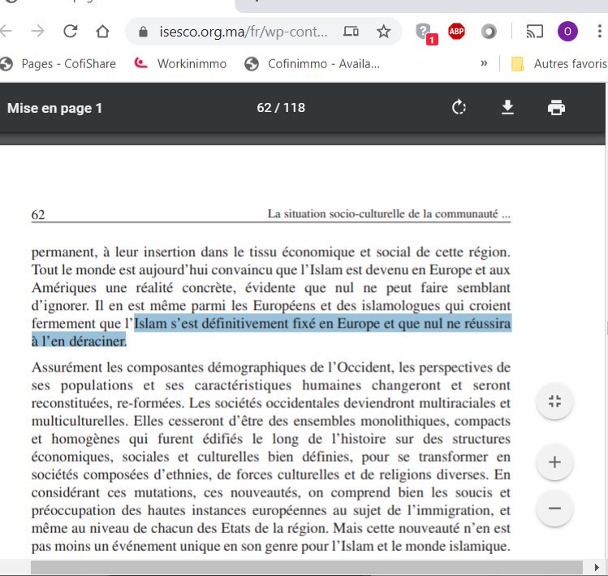Screen dimensions: 608x576
Task: Download the PDF document
Action: 507,107
